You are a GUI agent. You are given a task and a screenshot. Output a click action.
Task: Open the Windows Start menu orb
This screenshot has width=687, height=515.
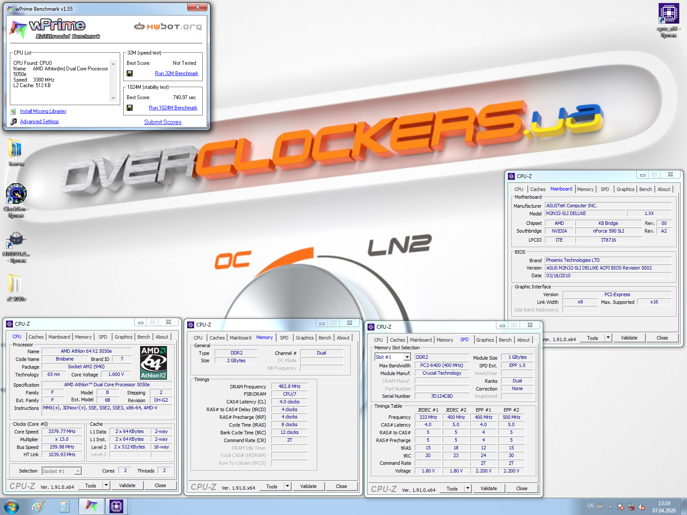point(11,506)
